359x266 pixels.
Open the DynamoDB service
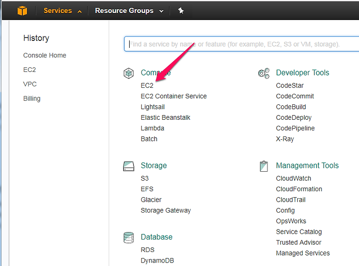tap(157, 261)
